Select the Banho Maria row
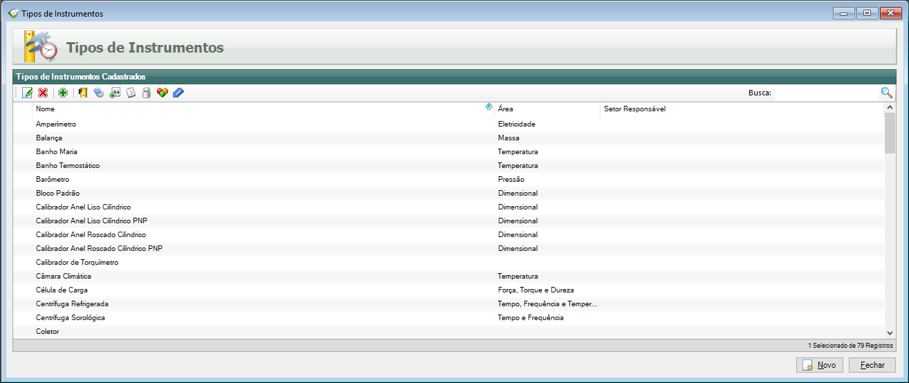Image resolution: width=909 pixels, height=383 pixels. click(x=448, y=152)
